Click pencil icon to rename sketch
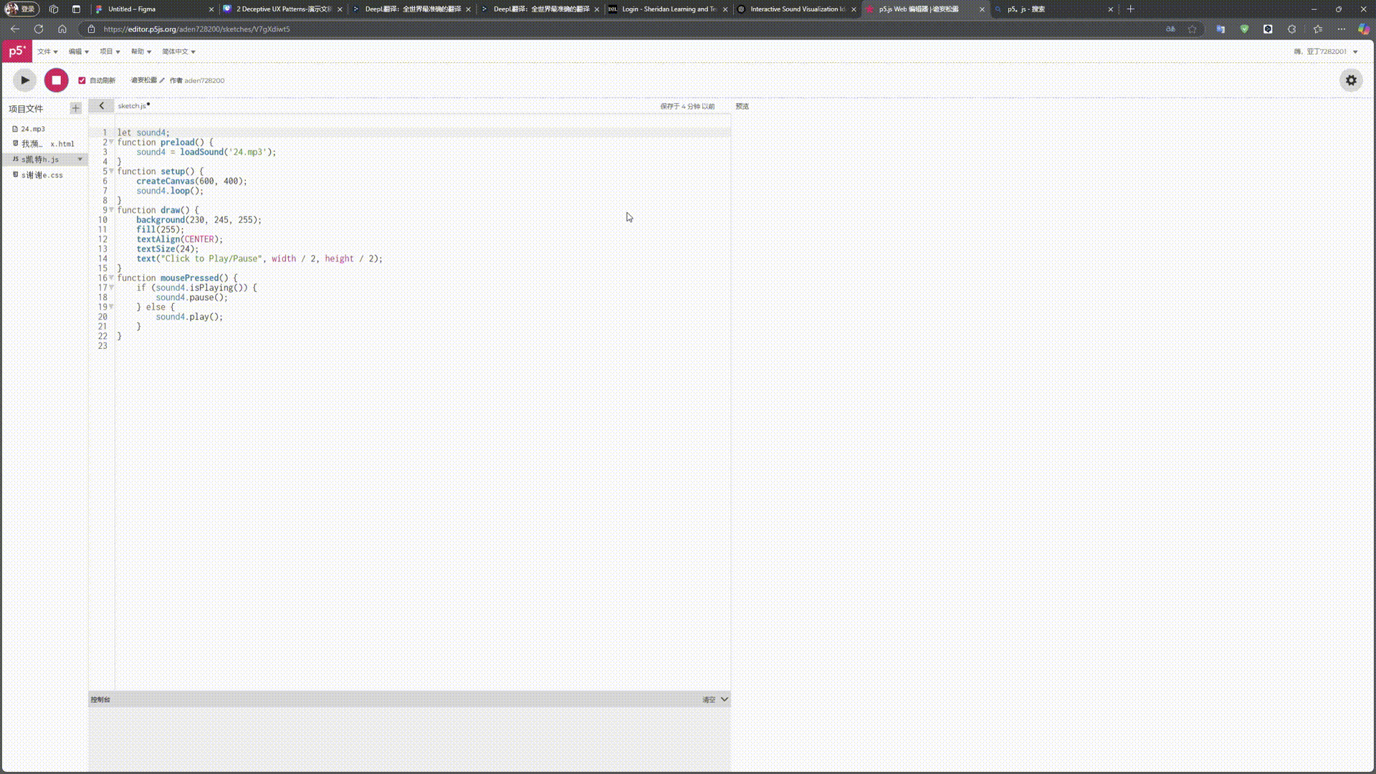1376x774 pixels. coord(163,80)
